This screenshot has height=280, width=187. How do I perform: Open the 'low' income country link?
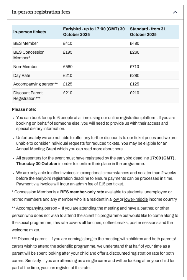(116, 199)
